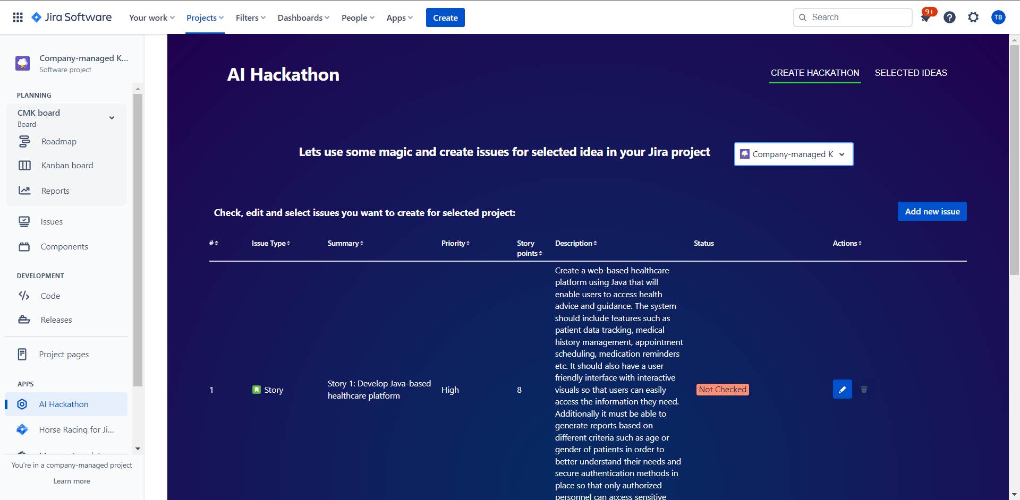Open the app switcher grid icon
This screenshot has height=500, width=1020.
click(x=18, y=18)
